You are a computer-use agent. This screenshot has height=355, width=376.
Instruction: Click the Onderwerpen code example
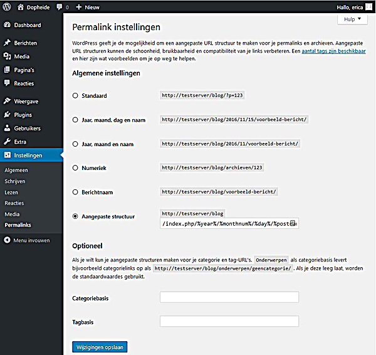pos(271,260)
